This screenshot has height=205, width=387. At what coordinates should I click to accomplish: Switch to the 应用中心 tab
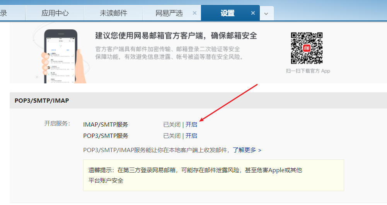[x=55, y=13]
